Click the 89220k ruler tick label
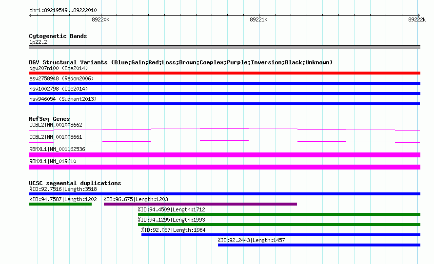434x264 pixels. point(100,19)
